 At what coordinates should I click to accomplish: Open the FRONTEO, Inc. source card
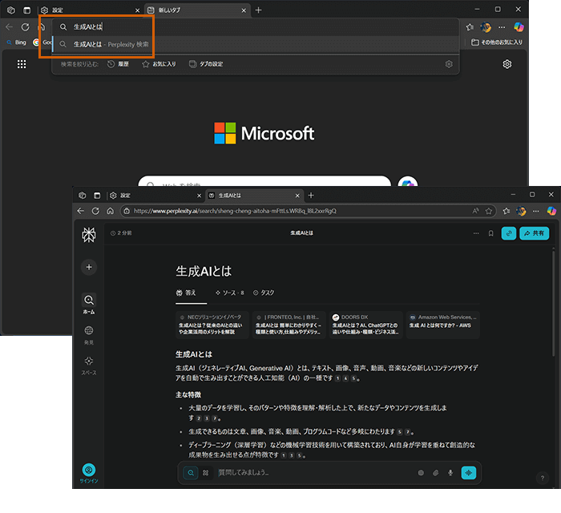point(289,325)
